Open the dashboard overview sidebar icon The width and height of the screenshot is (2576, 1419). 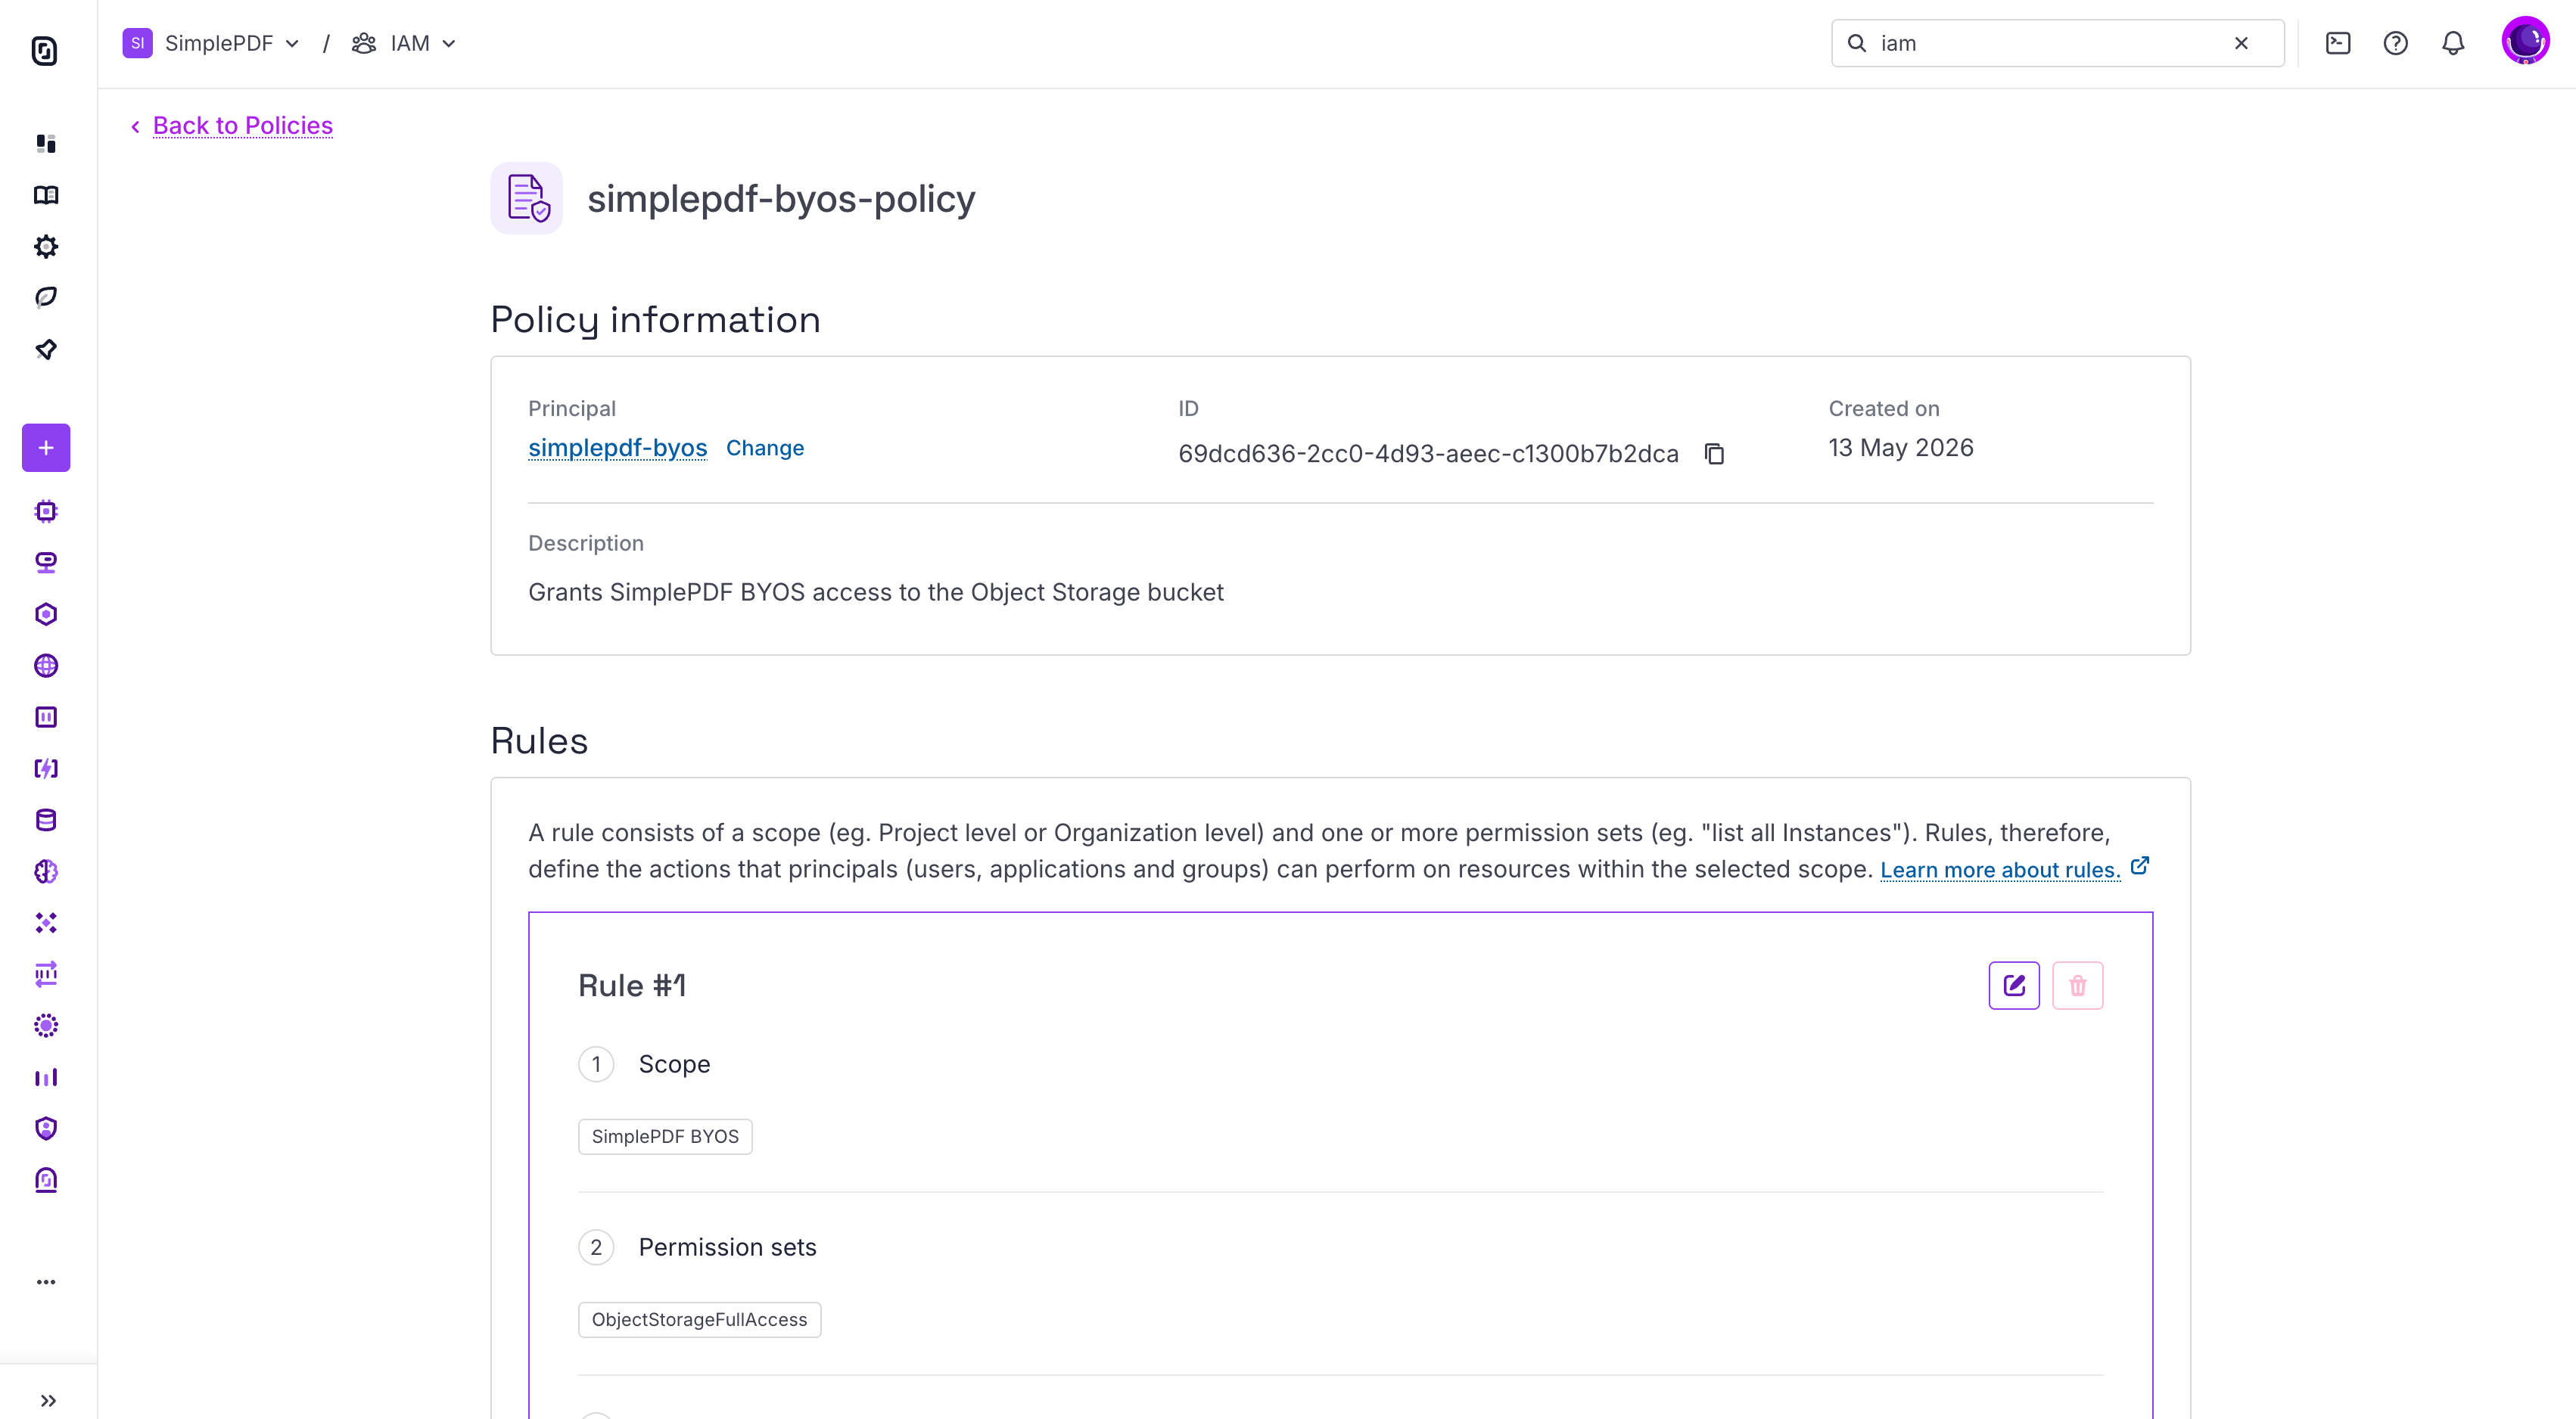click(x=46, y=143)
